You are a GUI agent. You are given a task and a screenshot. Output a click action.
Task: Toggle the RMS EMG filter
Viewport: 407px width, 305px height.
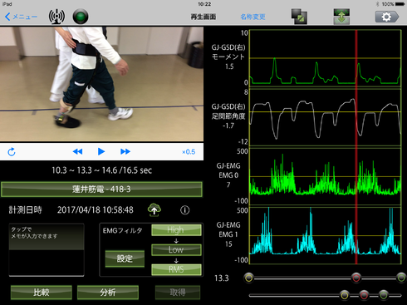pos(176,269)
